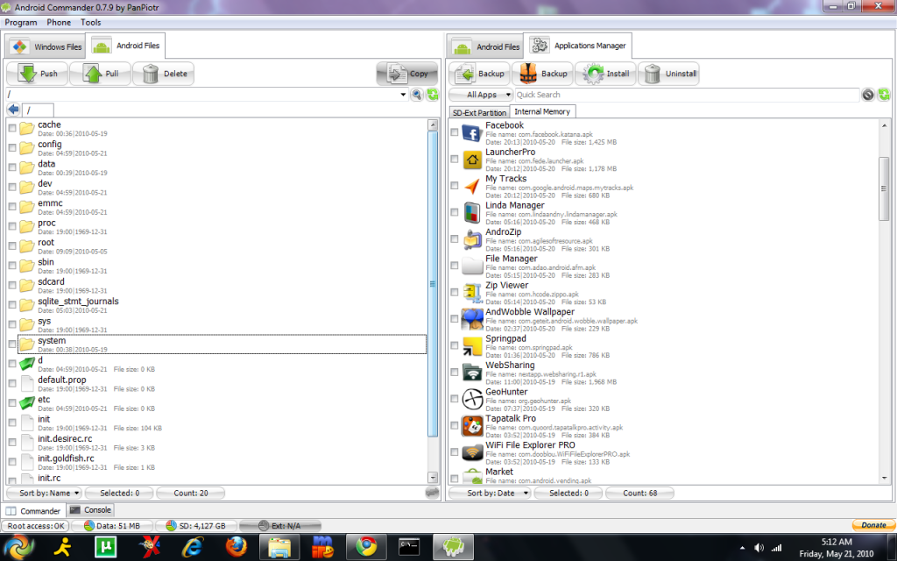Tick the LauncherPro app checkbox
The width and height of the screenshot is (897, 561).
click(x=455, y=160)
